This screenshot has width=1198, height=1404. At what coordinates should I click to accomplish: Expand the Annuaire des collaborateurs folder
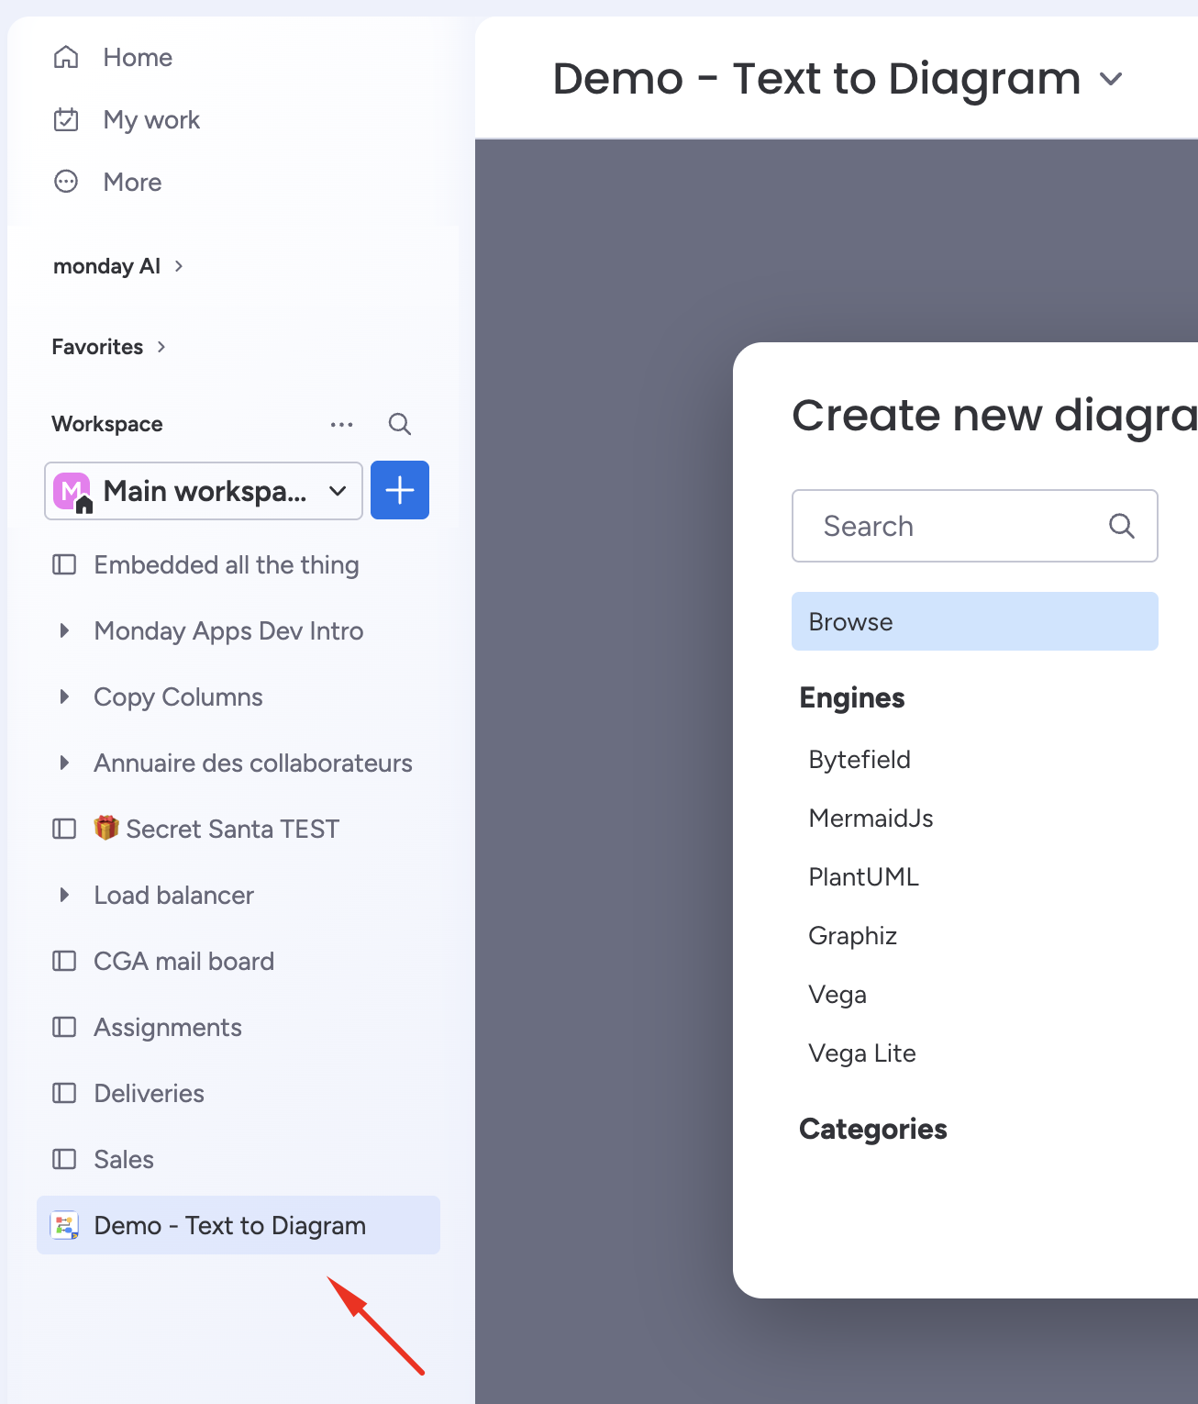[64, 763]
